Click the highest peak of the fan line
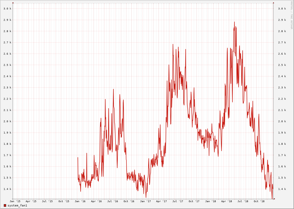This screenshot has height=209, width=294. point(234,22)
